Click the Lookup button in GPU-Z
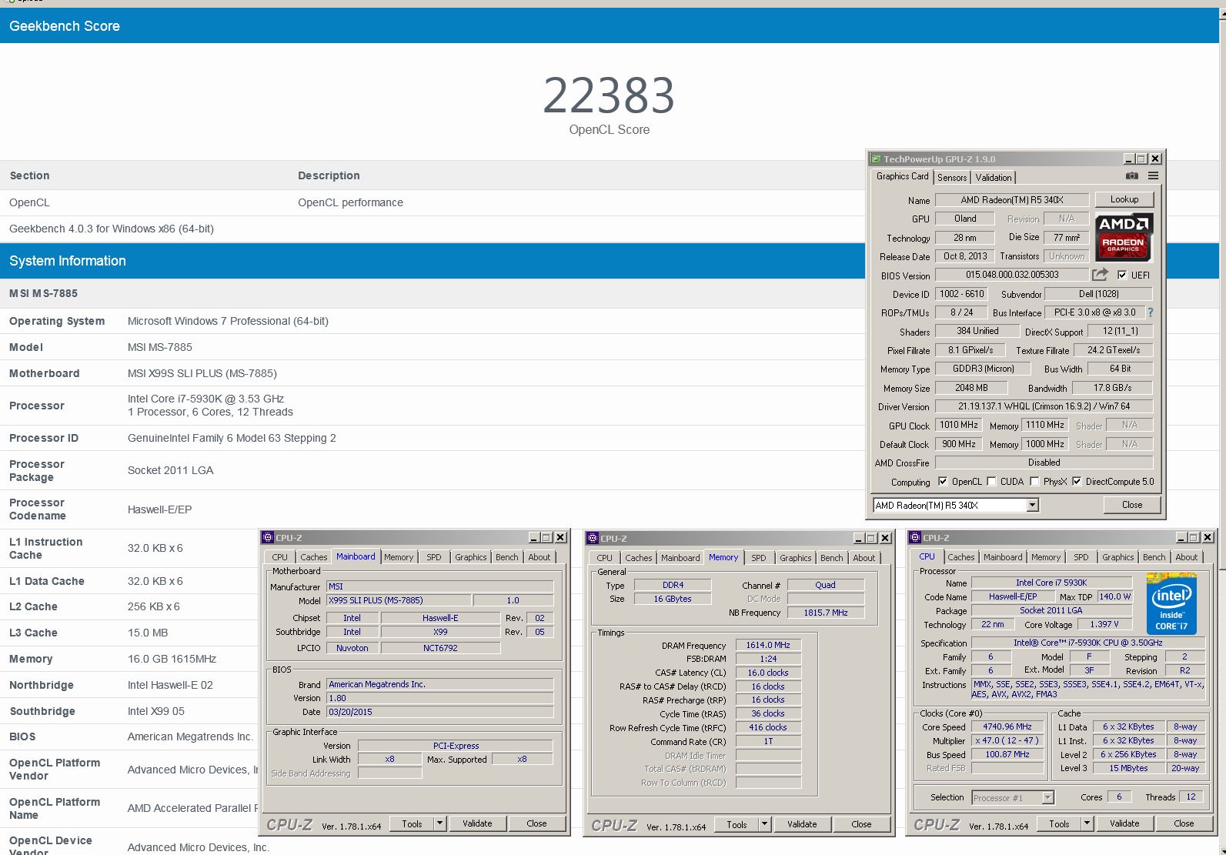1226x855 pixels. pyautogui.click(x=1124, y=199)
